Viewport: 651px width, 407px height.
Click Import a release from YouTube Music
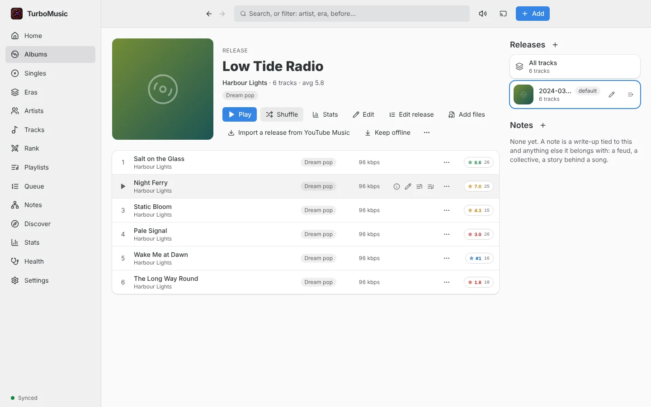288,133
